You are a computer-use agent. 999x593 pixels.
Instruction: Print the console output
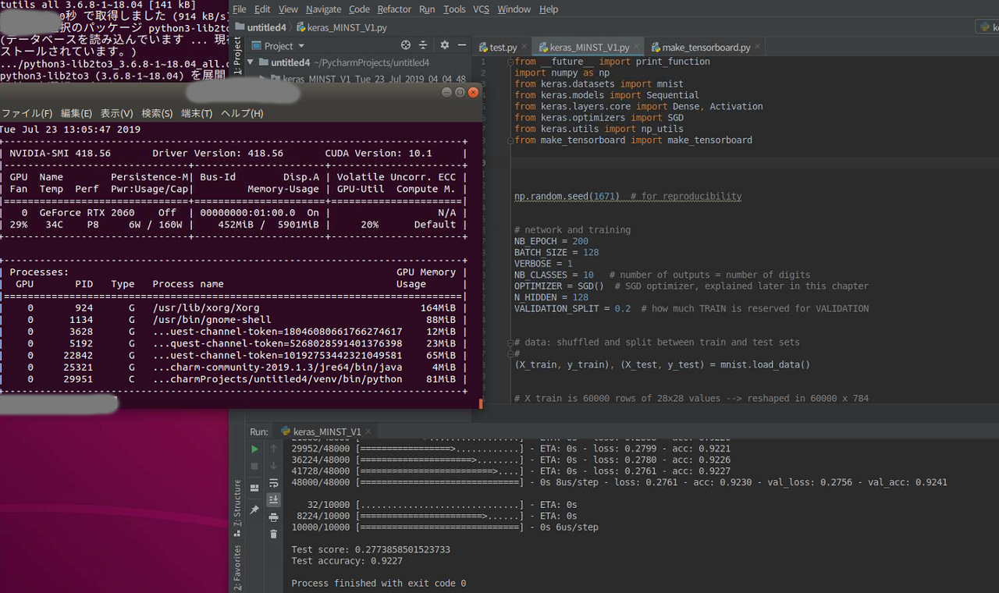[273, 517]
